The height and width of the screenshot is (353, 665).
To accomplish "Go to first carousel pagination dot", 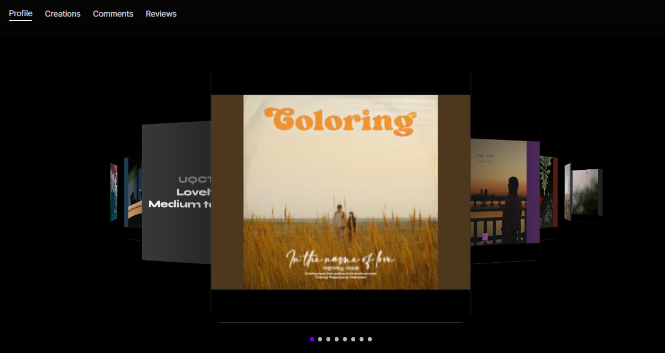I will (x=311, y=339).
